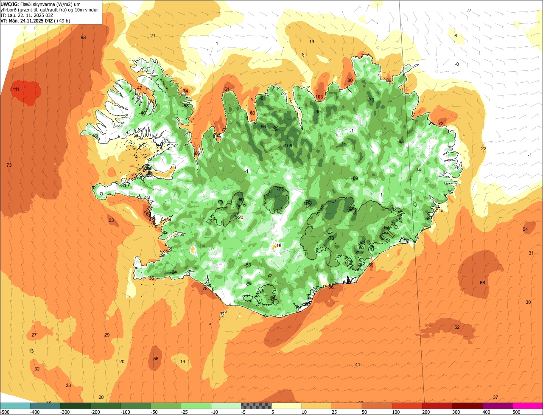Click the '23' value at the Westfjords' western tip
This screenshot has width=543, height=415.
[96, 135]
